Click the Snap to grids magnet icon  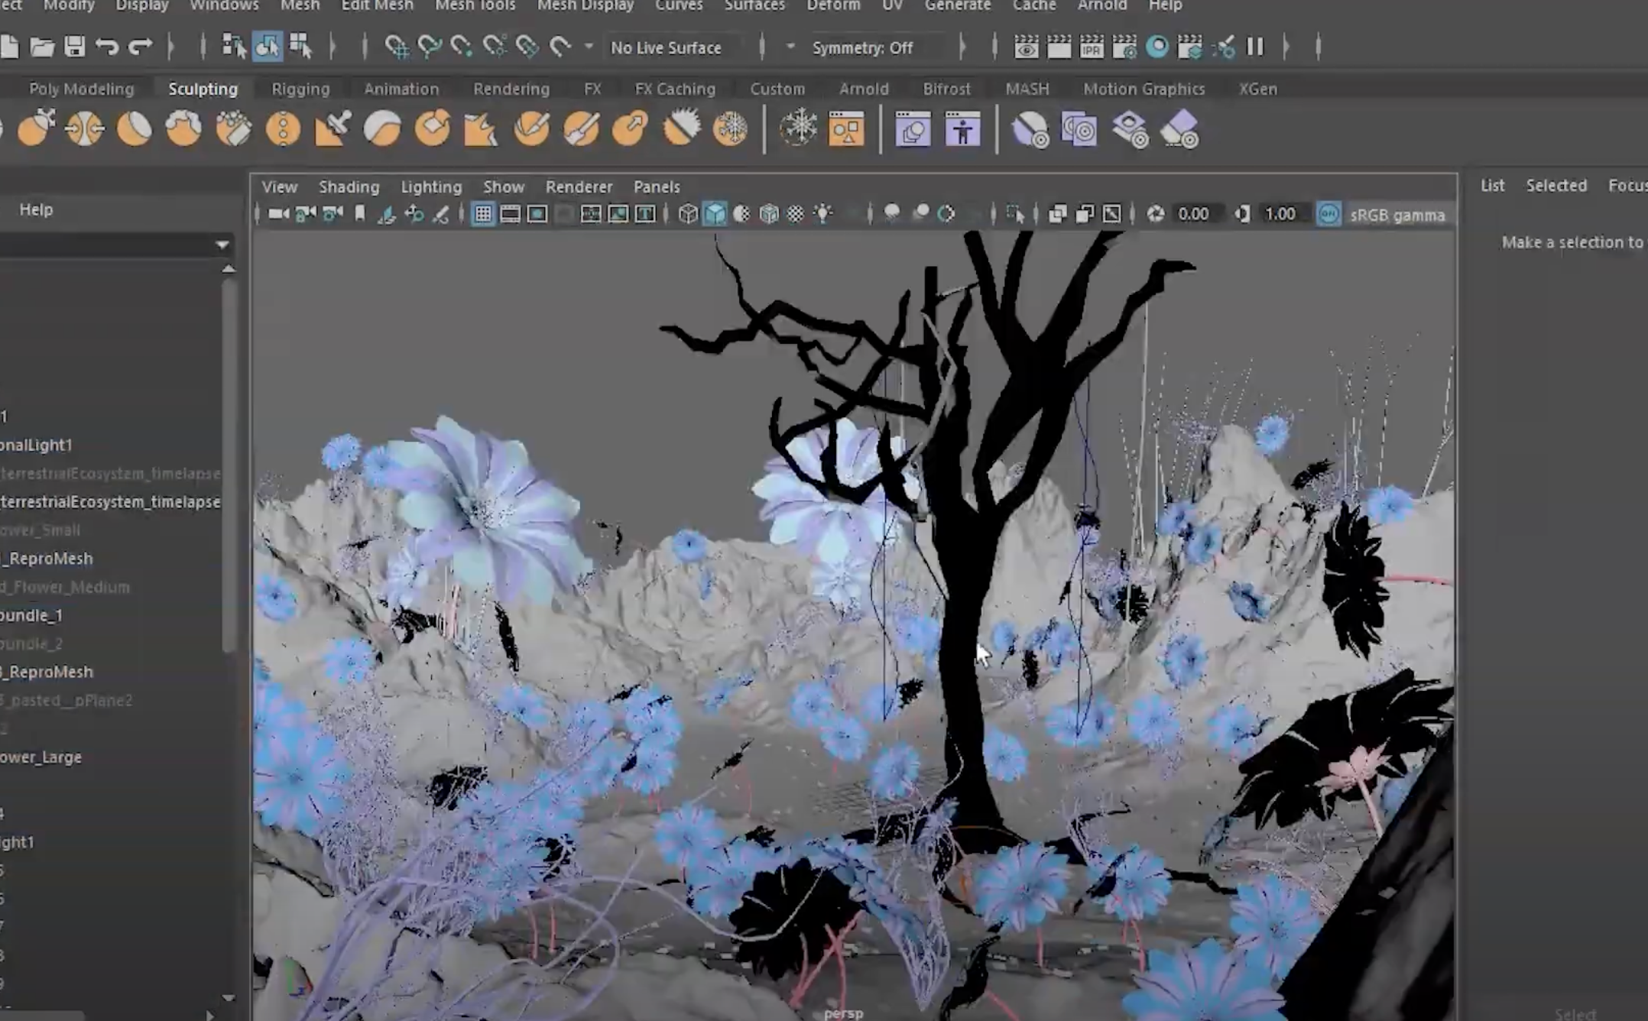(x=396, y=47)
